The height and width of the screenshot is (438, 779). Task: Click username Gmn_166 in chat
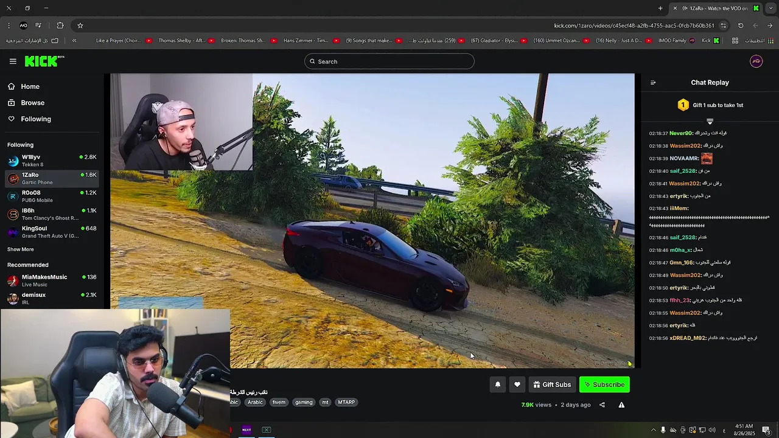pyautogui.click(x=682, y=263)
